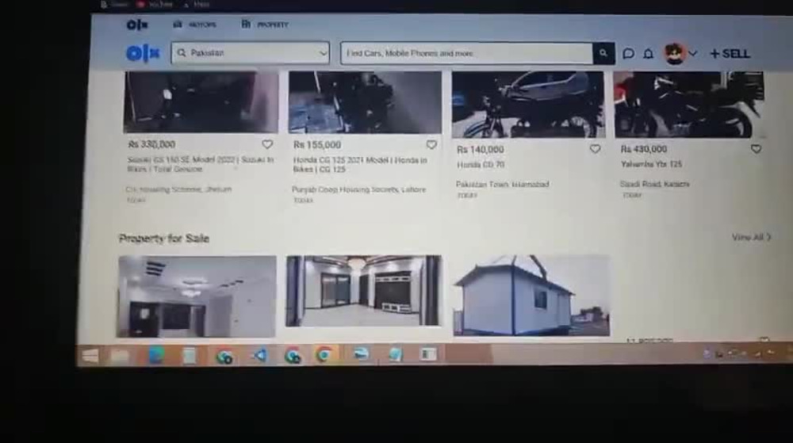The height and width of the screenshot is (443, 793).
Task: Favorite the Rs 140,000 Honda CD 70 listing
Action: pyautogui.click(x=596, y=149)
